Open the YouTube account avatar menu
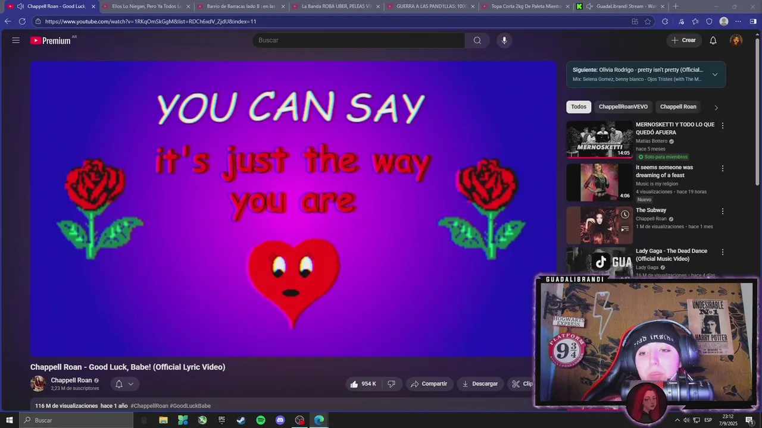Viewport: 762px width, 428px height. tap(736, 40)
